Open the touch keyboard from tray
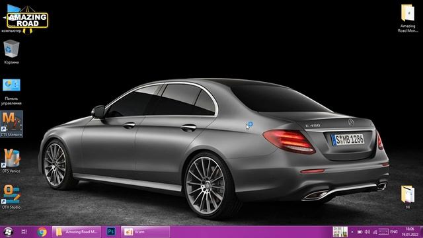Image resolution: width=423 pixels, height=238 pixels. pos(383,232)
